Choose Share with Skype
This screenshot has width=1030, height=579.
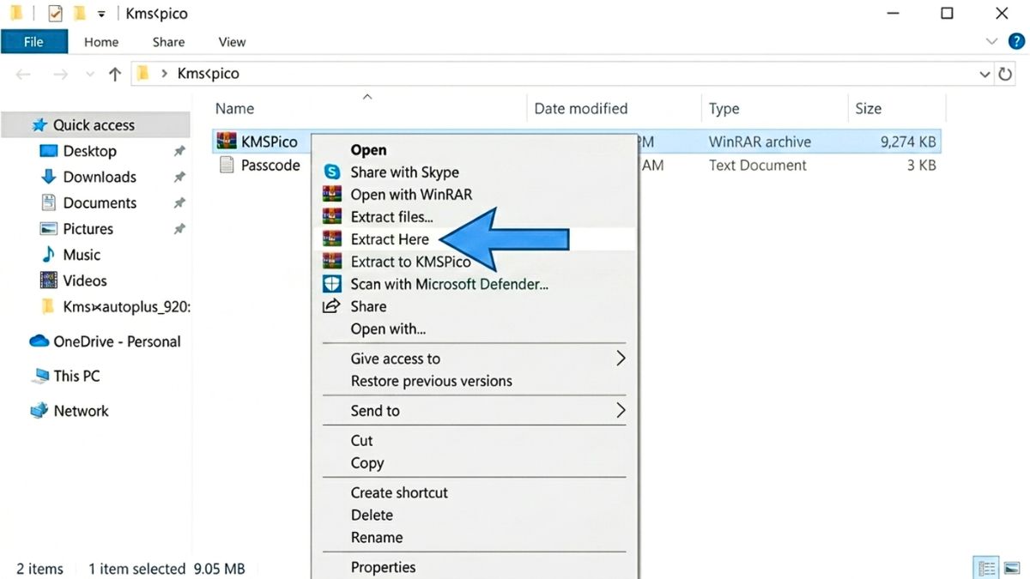coord(404,172)
